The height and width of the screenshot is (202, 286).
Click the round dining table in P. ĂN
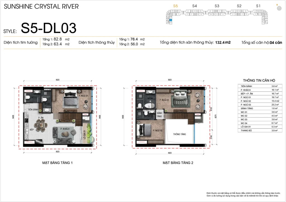(40, 125)
